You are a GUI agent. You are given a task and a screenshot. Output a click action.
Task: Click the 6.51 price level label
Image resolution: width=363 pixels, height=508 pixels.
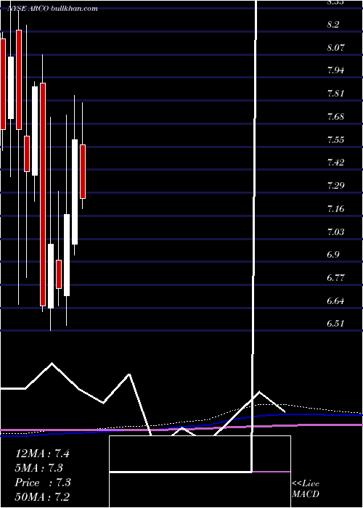click(335, 324)
